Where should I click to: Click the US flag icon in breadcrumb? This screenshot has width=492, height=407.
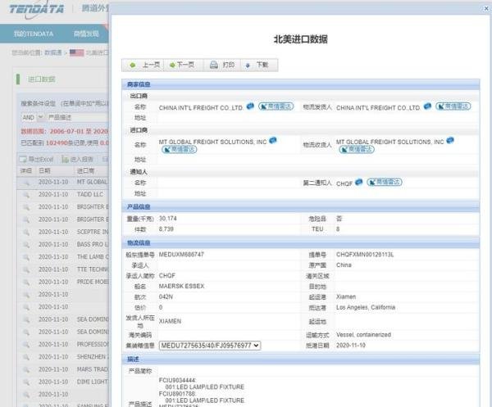click(x=76, y=52)
